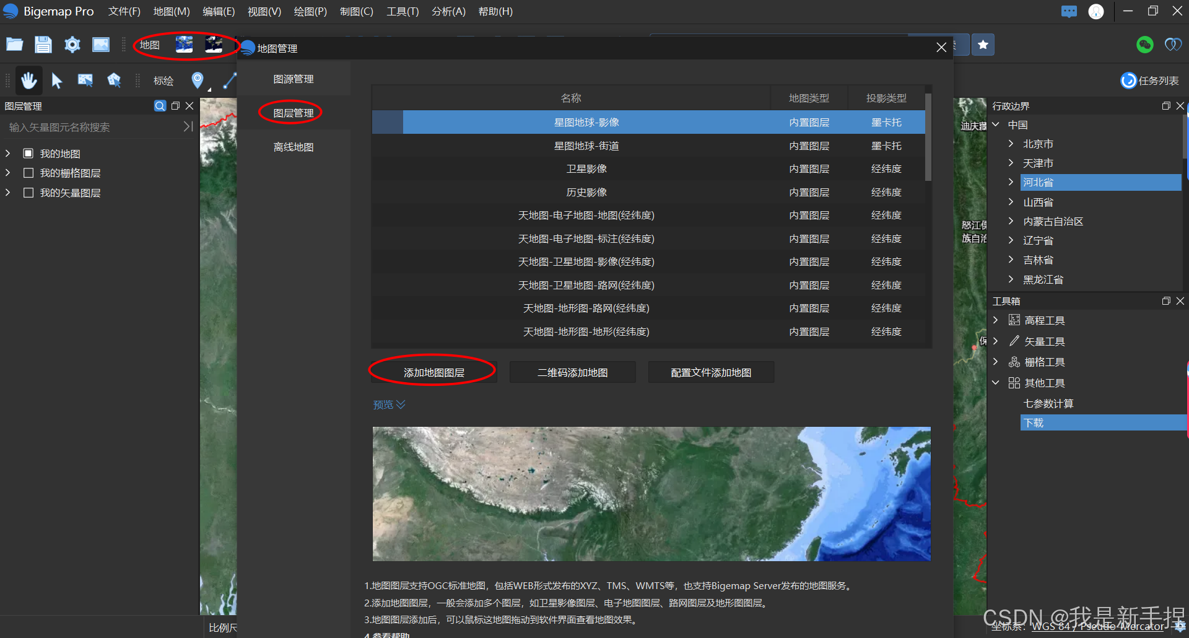Open the folder icon in main toolbar
The width and height of the screenshot is (1189, 638).
(15, 45)
